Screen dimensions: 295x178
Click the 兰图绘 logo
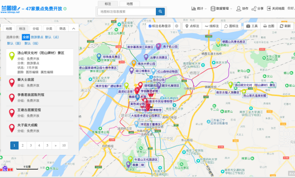(10, 9)
